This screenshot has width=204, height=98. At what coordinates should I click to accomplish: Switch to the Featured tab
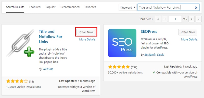35,7
